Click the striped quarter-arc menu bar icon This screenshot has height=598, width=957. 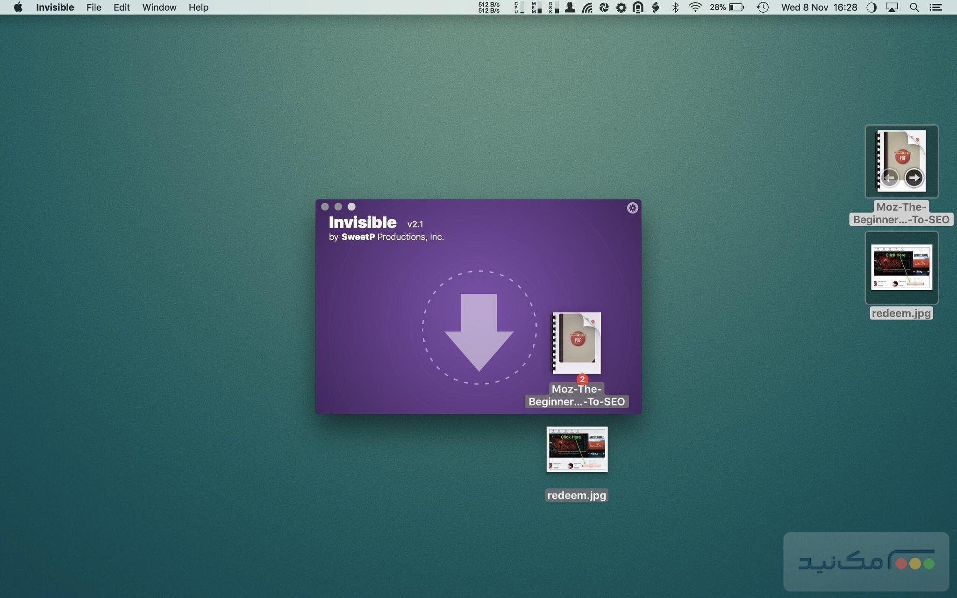tap(587, 7)
